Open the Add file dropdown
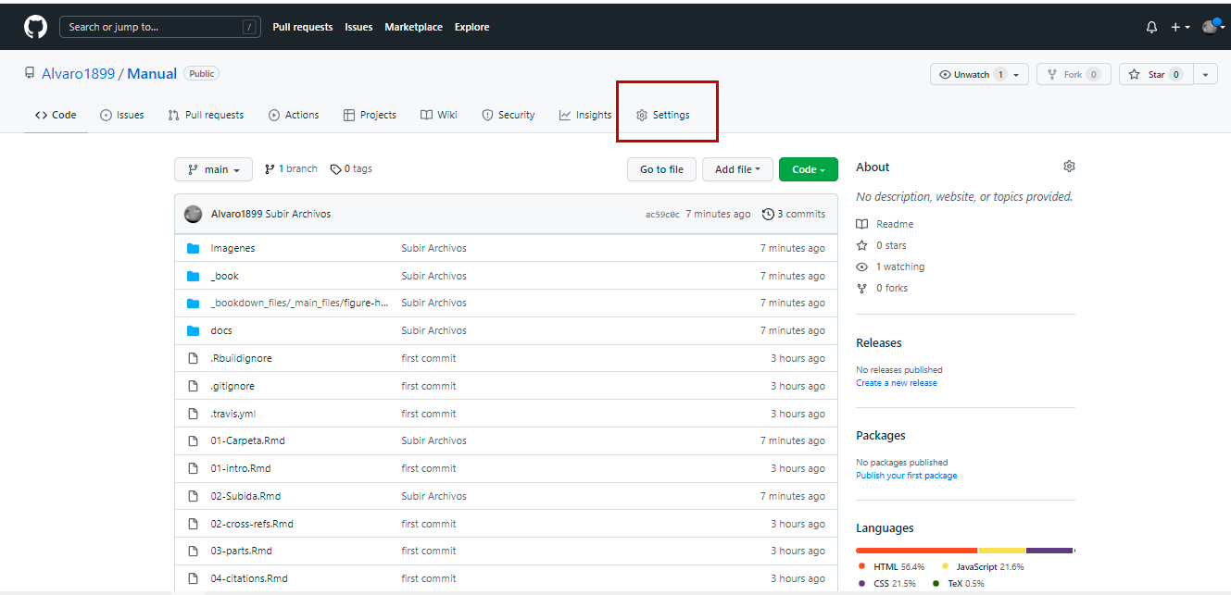The width and height of the screenshot is (1231, 595). [737, 169]
